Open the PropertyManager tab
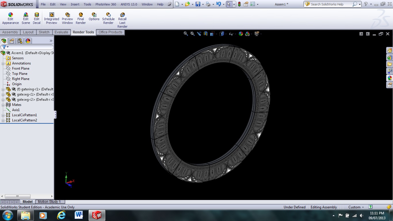The width and height of the screenshot is (393, 221). click(x=12, y=41)
